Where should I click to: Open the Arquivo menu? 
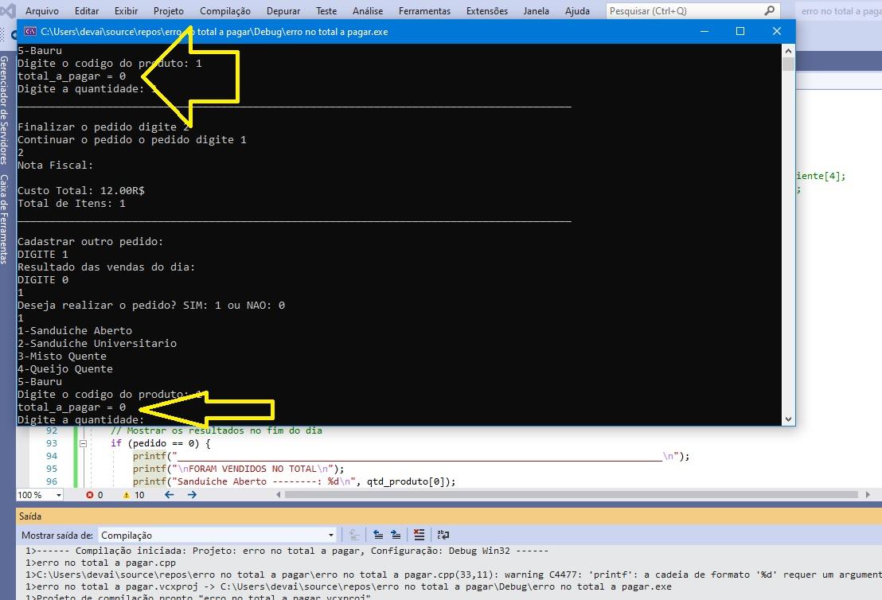pyautogui.click(x=42, y=10)
